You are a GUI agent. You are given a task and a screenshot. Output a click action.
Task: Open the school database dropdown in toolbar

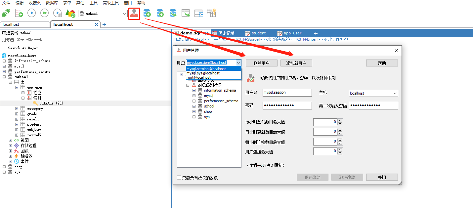[x=125, y=14]
